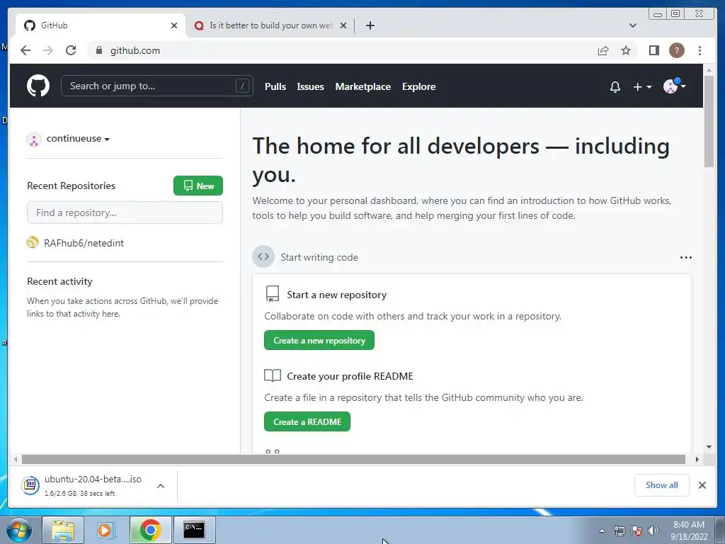The width and height of the screenshot is (725, 544).
Task: Open Marketplace in the header
Action: point(363,87)
